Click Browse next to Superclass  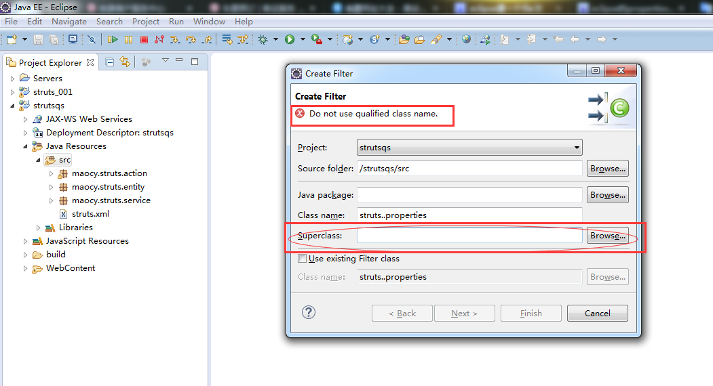click(607, 236)
